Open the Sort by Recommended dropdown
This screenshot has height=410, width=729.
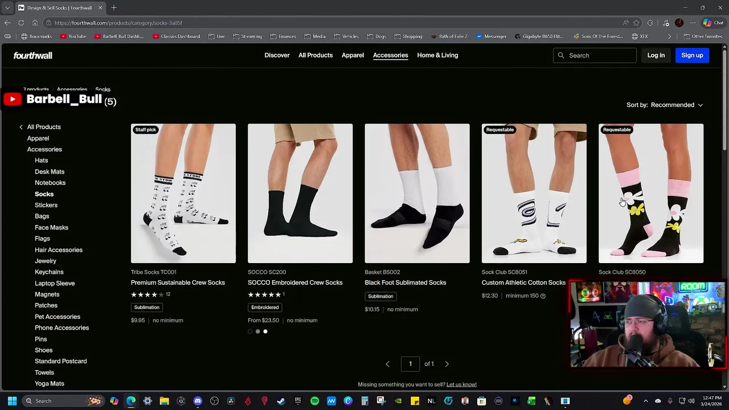click(x=665, y=105)
